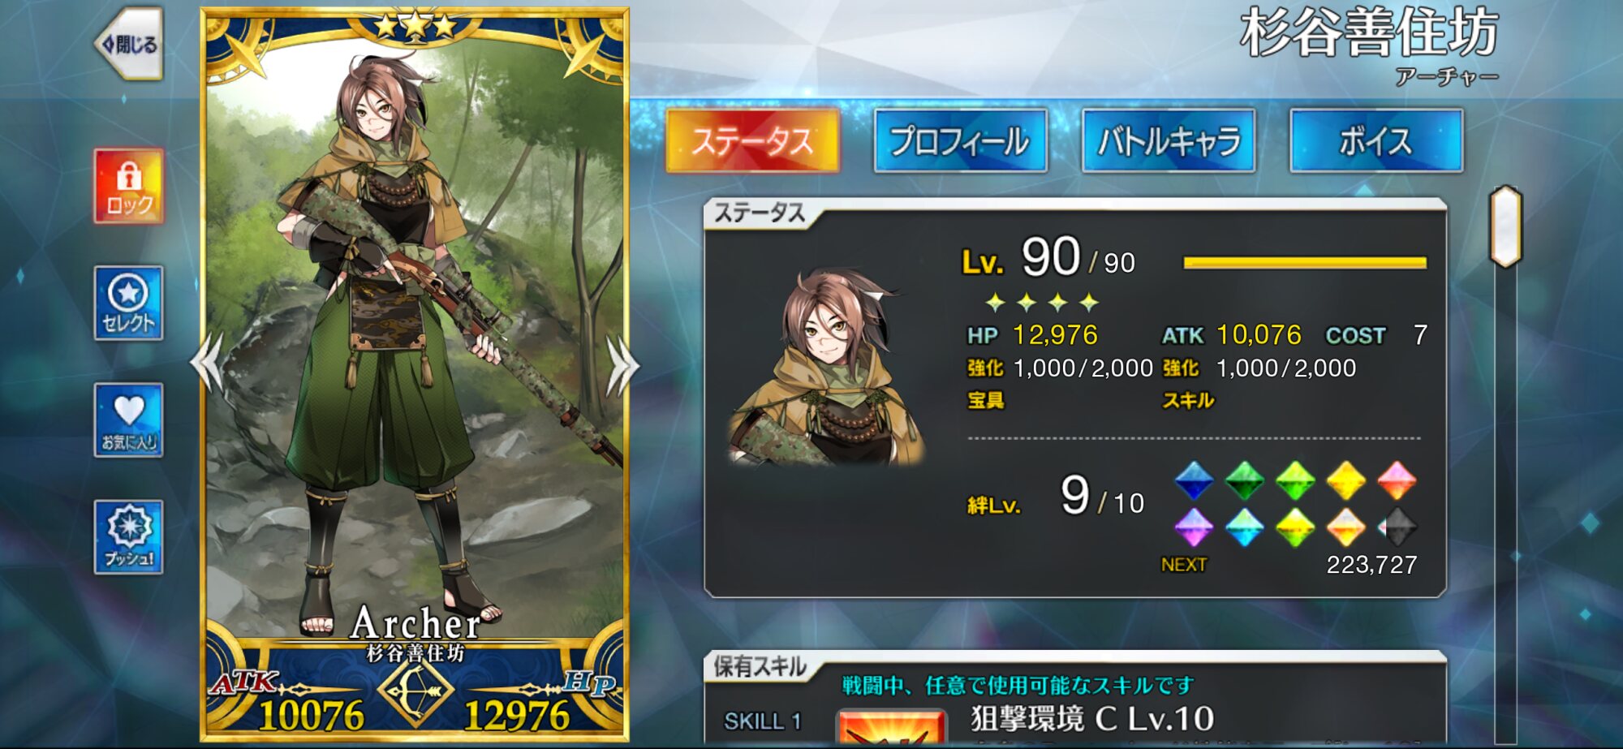
Task: Click the blue bond gem icon
Action: pyautogui.click(x=1194, y=480)
